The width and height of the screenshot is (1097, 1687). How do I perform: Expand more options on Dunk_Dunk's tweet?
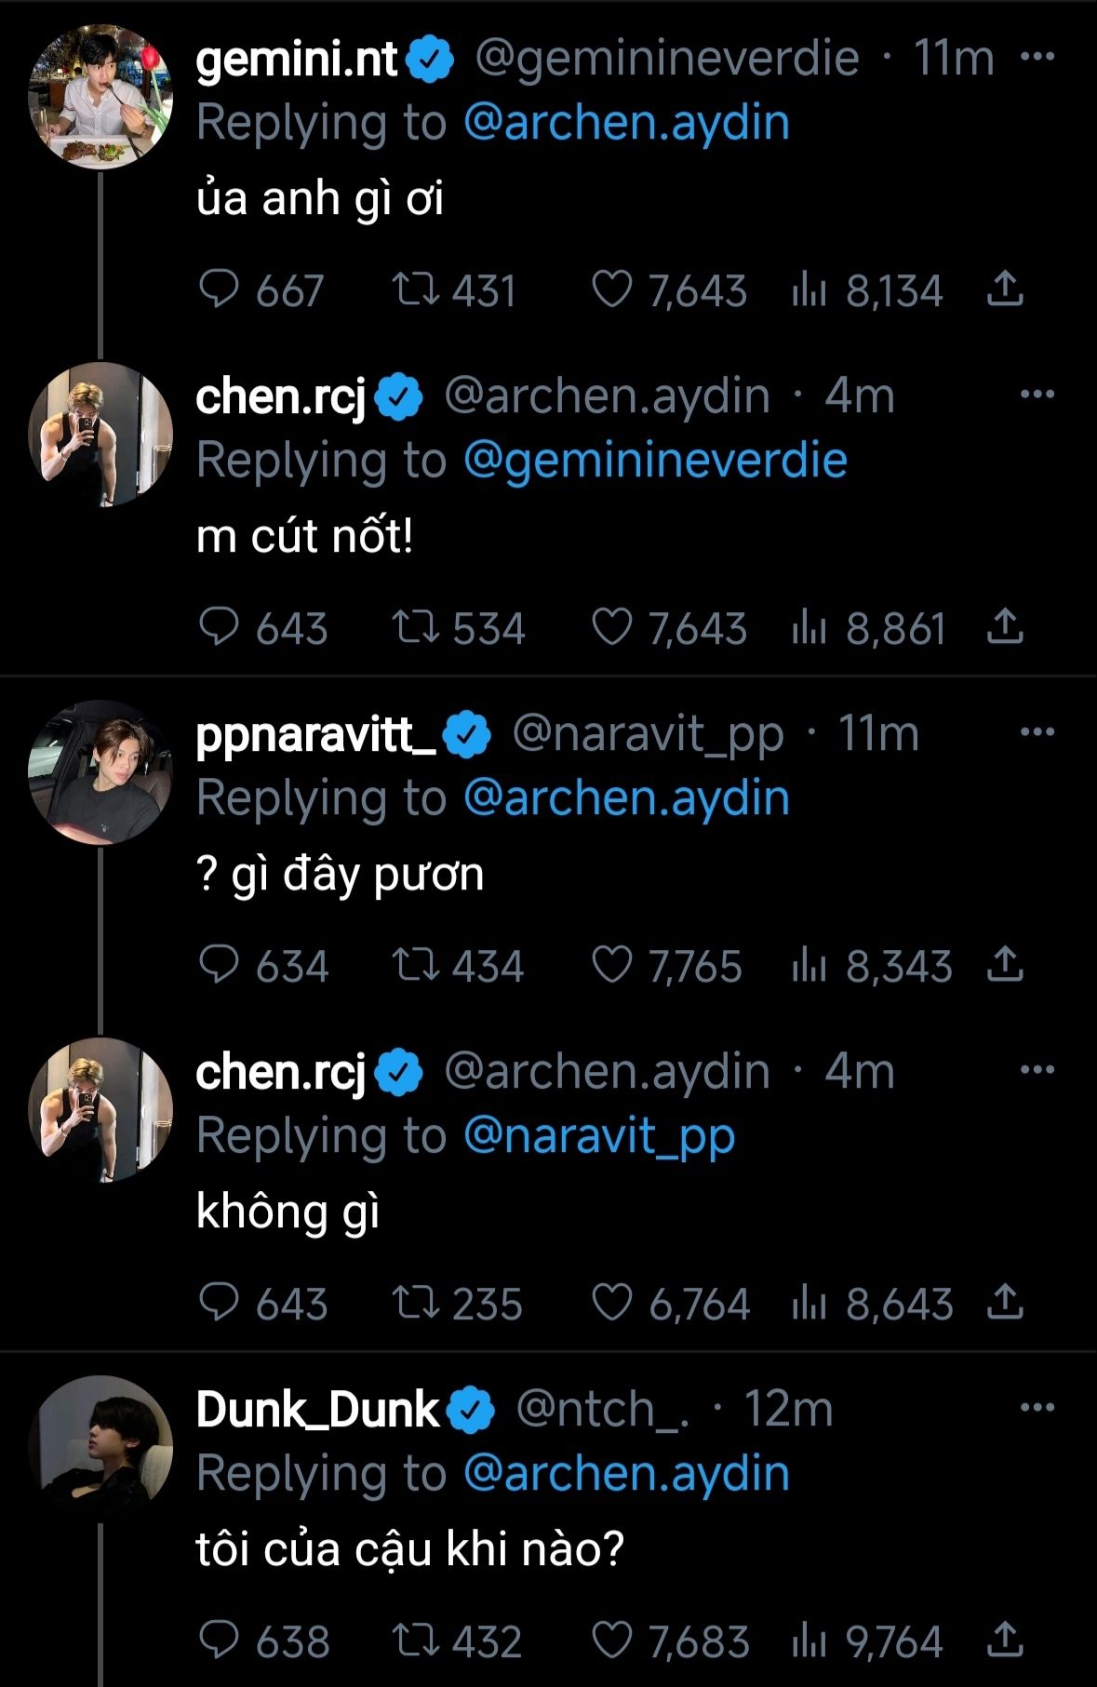tap(1037, 1408)
